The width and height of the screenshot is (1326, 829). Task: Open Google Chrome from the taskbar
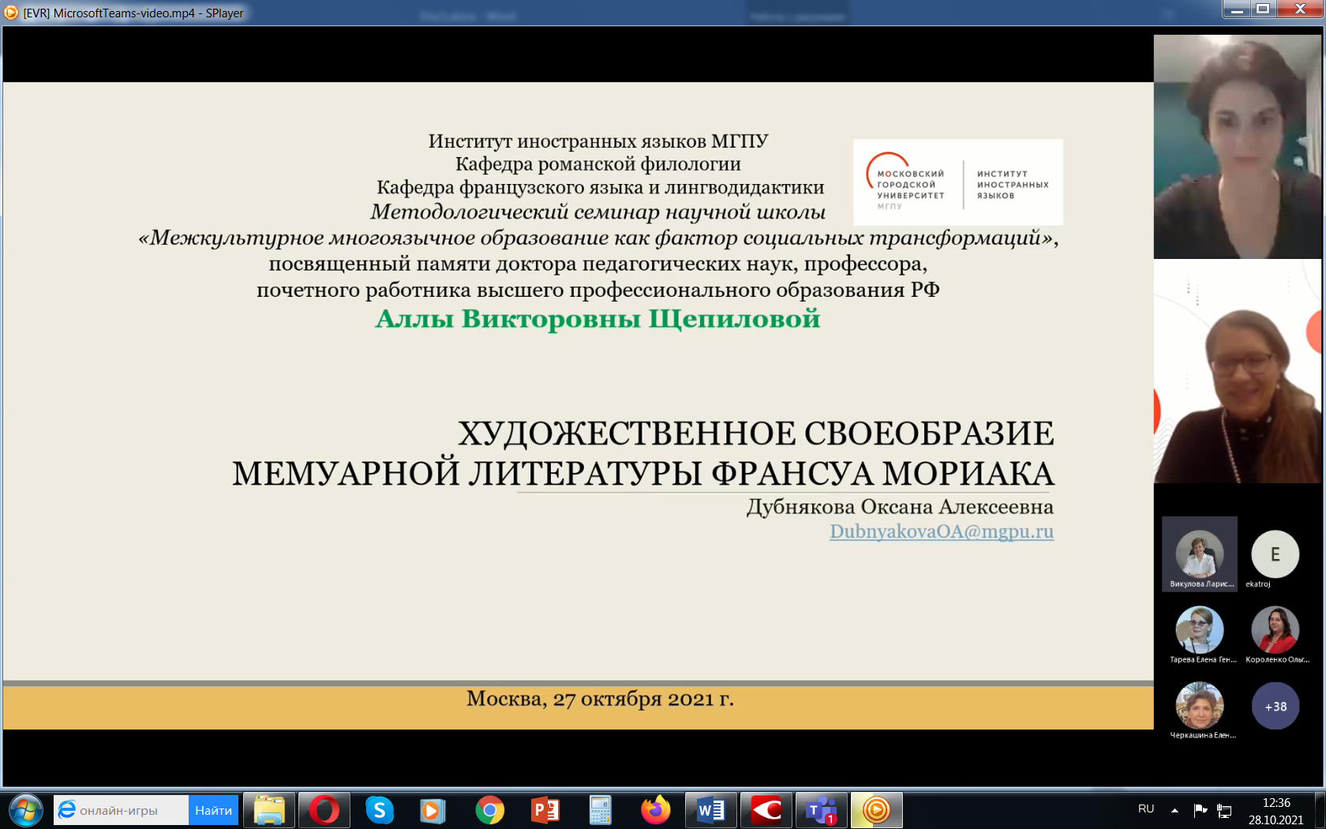[490, 810]
